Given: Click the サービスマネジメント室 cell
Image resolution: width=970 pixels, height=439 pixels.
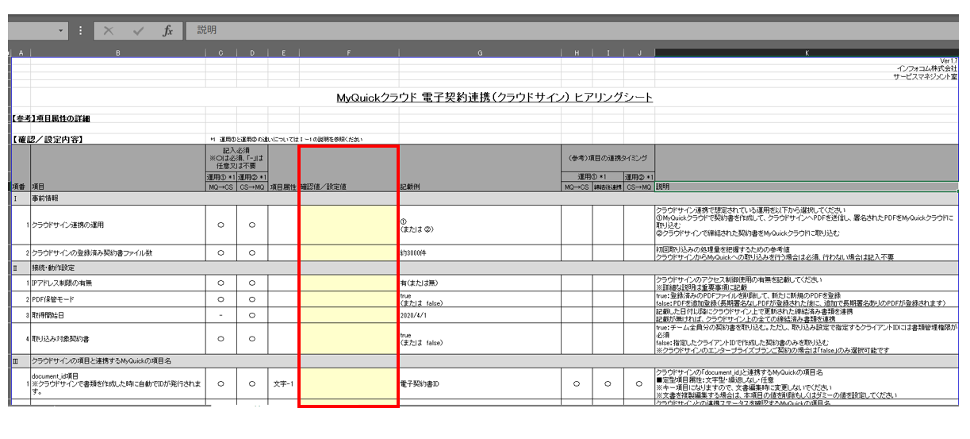Looking at the screenshot, I should [926, 76].
